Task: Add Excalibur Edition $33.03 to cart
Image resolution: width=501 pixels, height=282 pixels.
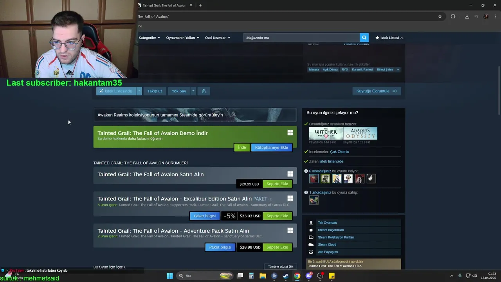Action: pyautogui.click(x=277, y=216)
